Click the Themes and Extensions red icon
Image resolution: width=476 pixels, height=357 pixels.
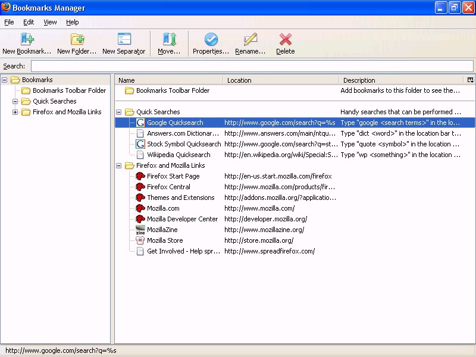click(x=140, y=198)
